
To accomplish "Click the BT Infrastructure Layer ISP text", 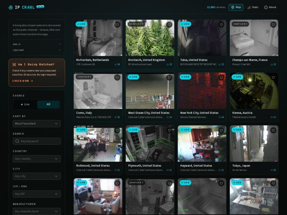I will tap(140, 64).
